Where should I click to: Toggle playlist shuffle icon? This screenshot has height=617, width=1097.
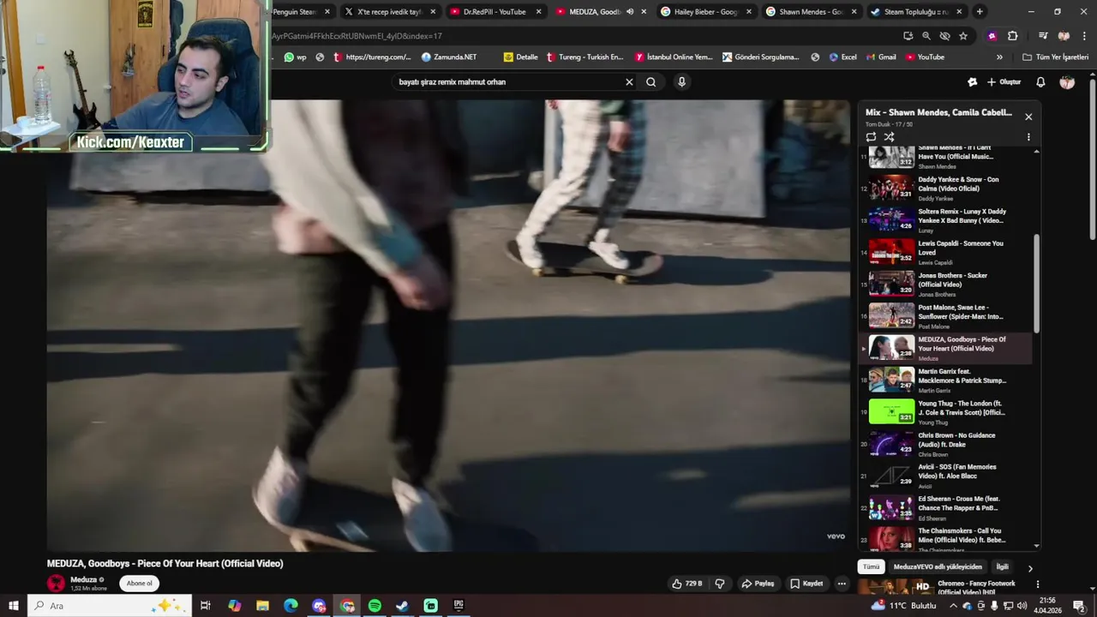click(x=889, y=137)
